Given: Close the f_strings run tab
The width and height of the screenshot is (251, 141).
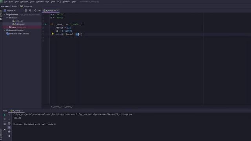Looking at the screenshot, I should point(22,110).
